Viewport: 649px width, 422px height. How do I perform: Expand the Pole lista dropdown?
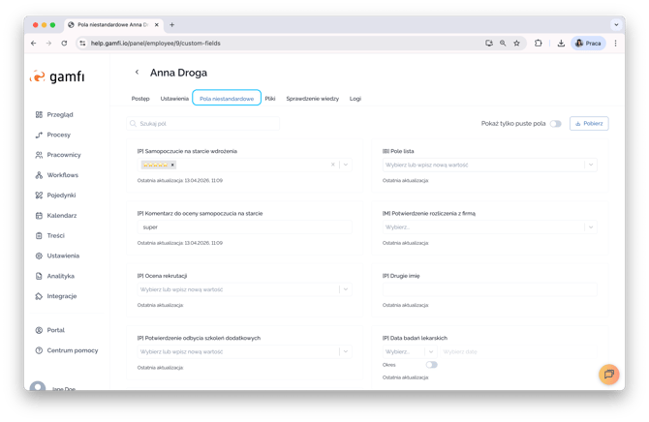point(590,166)
